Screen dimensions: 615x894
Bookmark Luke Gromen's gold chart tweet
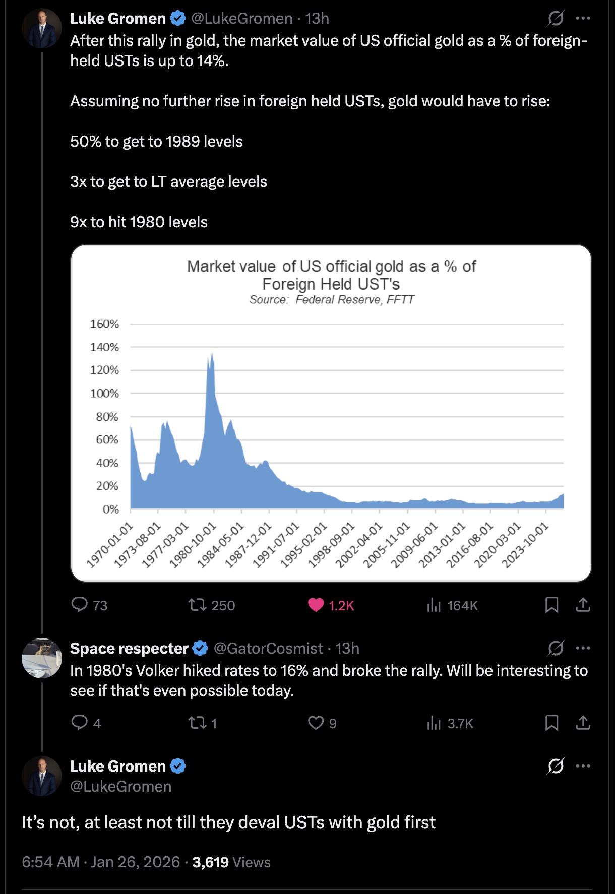(x=551, y=605)
